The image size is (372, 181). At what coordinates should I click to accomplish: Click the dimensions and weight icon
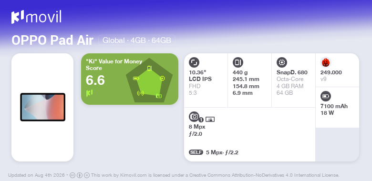[x=238, y=62]
